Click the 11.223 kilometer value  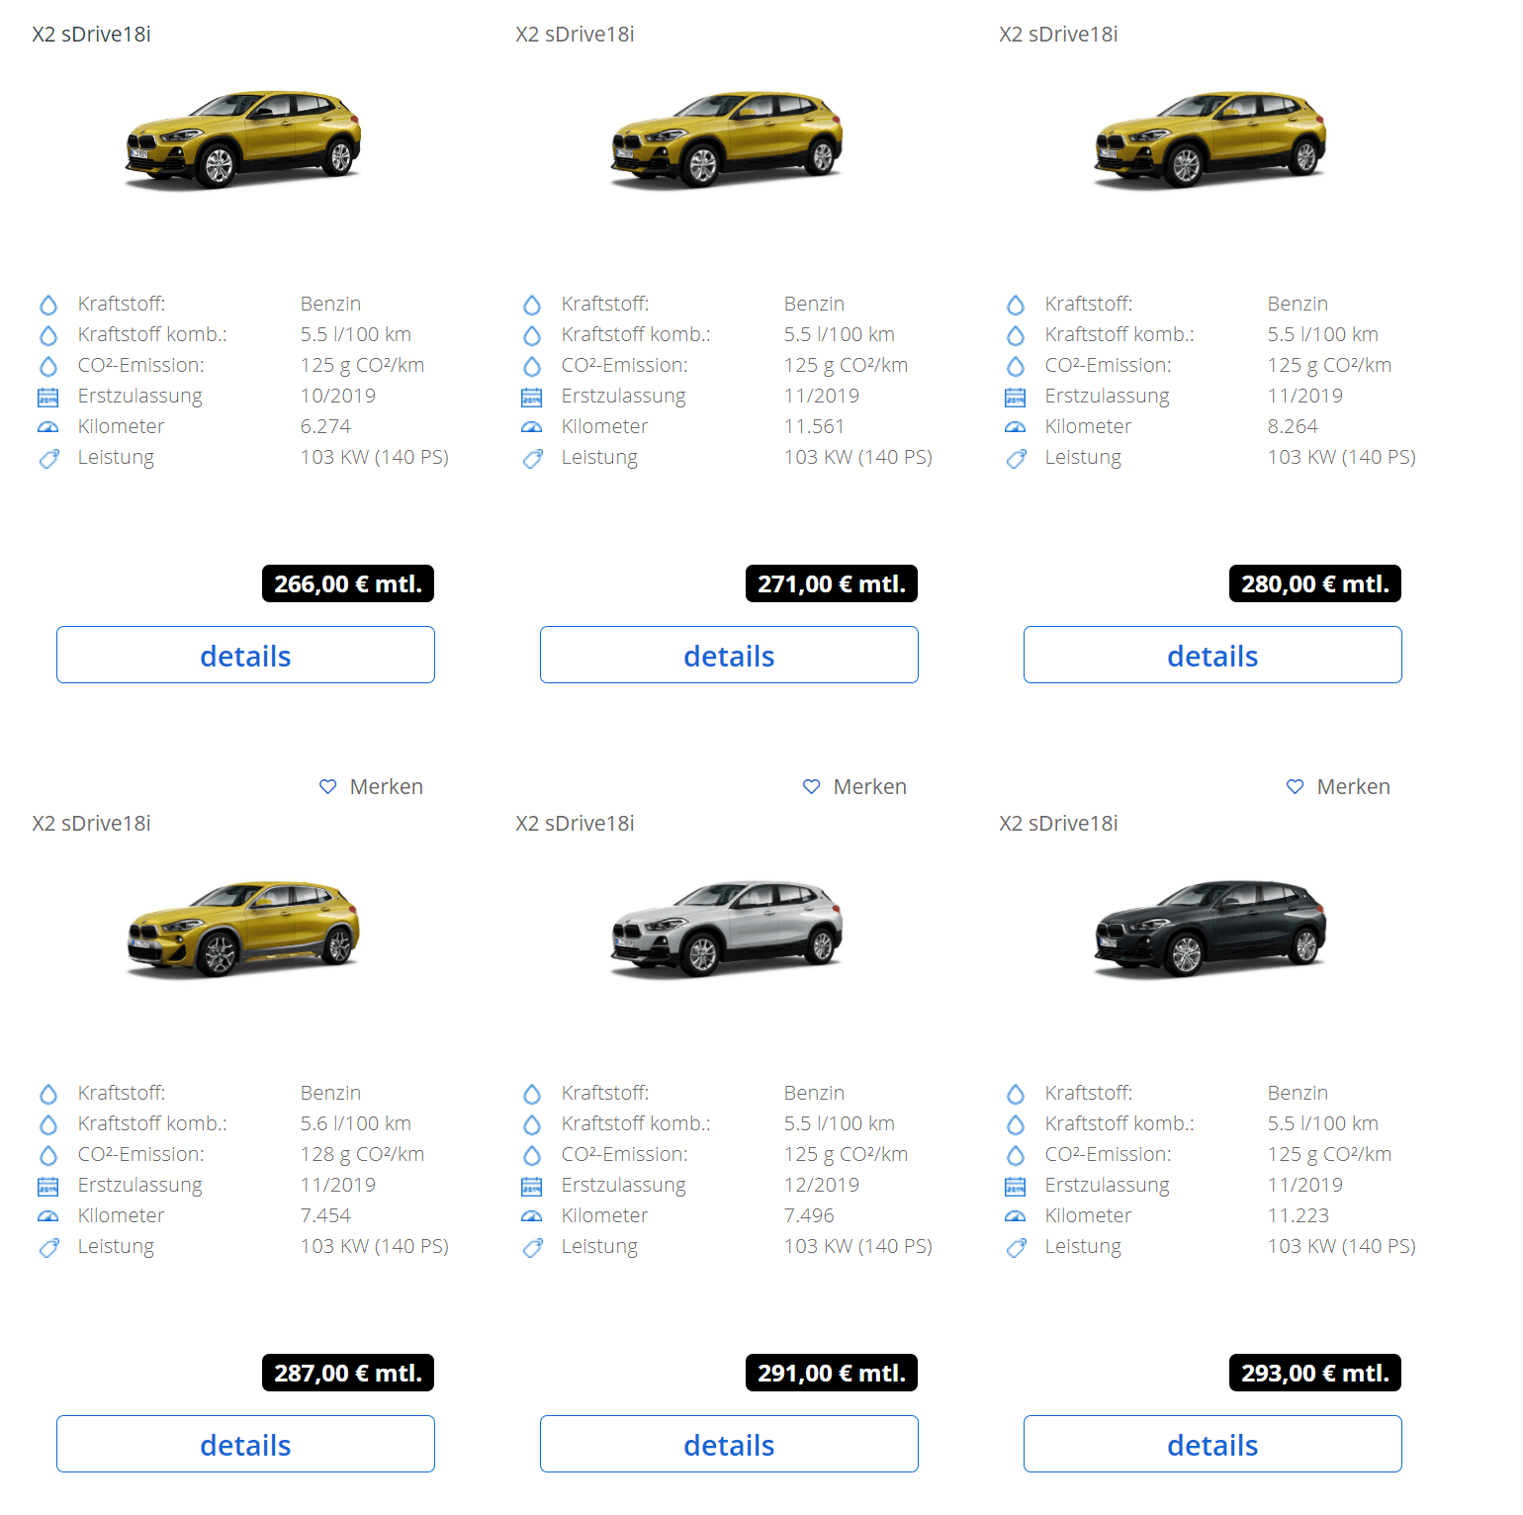(x=1299, y=1215)
